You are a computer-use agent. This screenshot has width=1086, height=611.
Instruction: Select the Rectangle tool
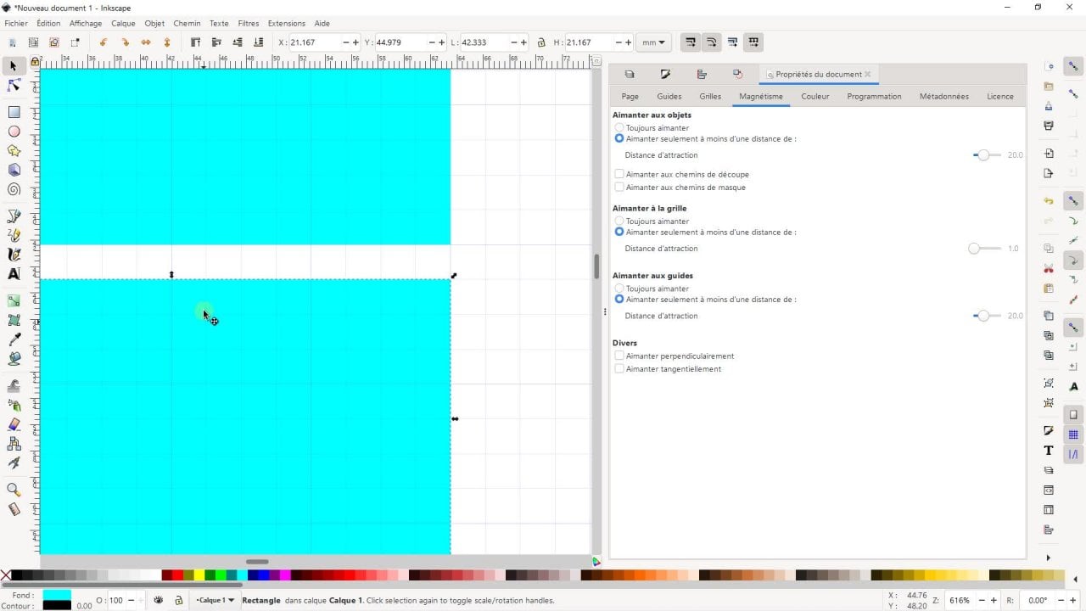coord(14,112)
